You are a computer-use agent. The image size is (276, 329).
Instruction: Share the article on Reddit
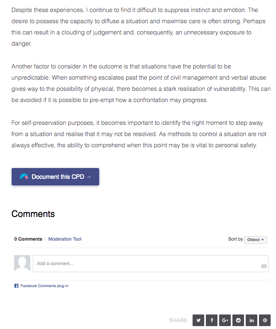(238, 320)
